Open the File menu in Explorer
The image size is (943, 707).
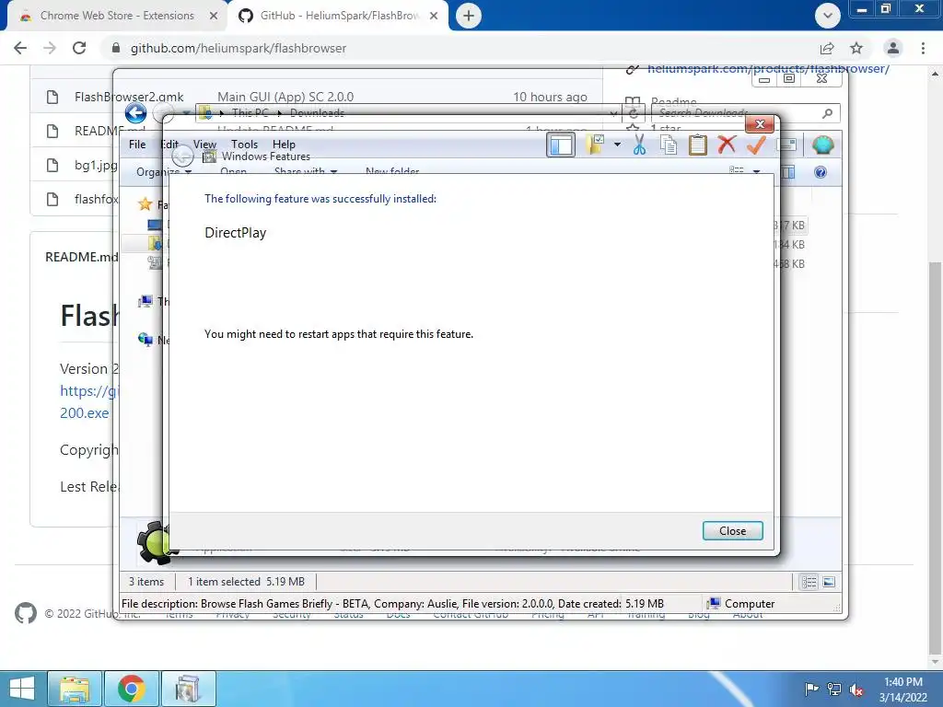pyautogui.click(x=137, y=145)
